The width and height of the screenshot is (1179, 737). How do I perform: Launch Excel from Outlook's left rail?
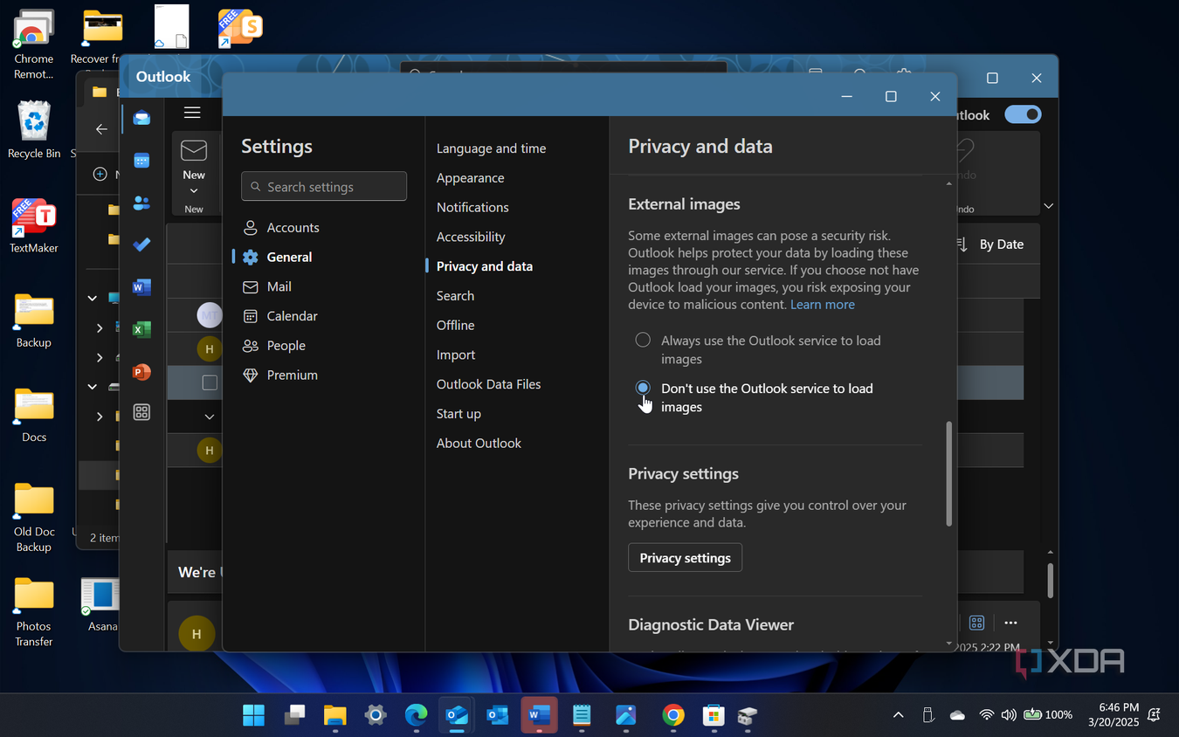pos(141,329)
